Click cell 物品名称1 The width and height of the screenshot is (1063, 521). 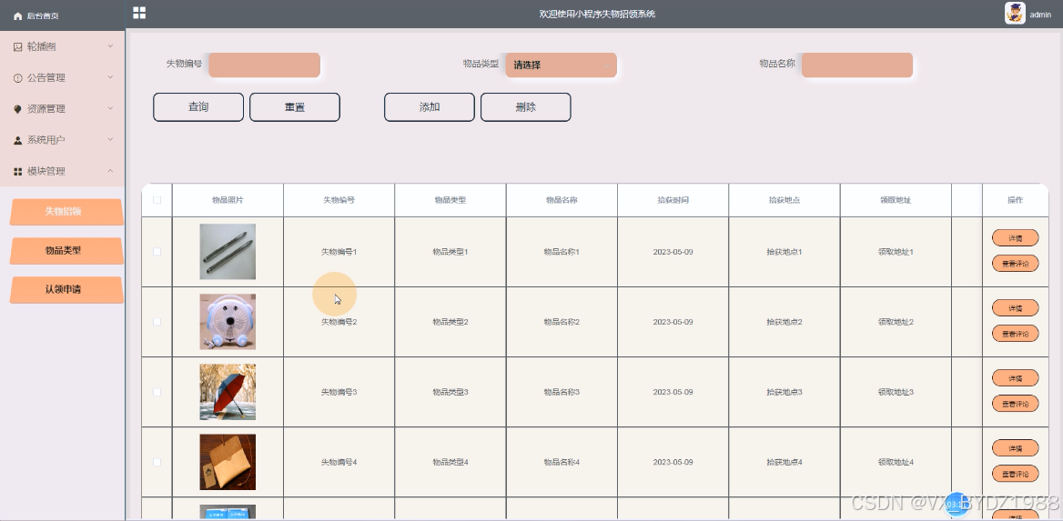tap(562, 252)
